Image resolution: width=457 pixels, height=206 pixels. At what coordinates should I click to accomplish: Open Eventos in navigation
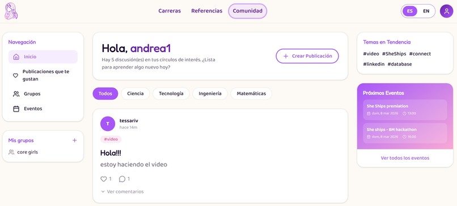[x=43, y=109]
